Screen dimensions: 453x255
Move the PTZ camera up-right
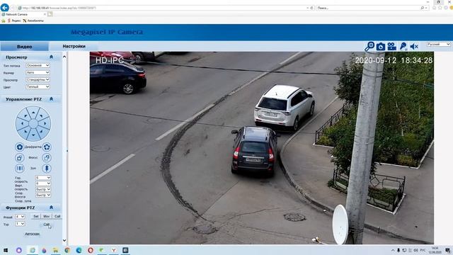pyautogui.click(x=41, y=116)
